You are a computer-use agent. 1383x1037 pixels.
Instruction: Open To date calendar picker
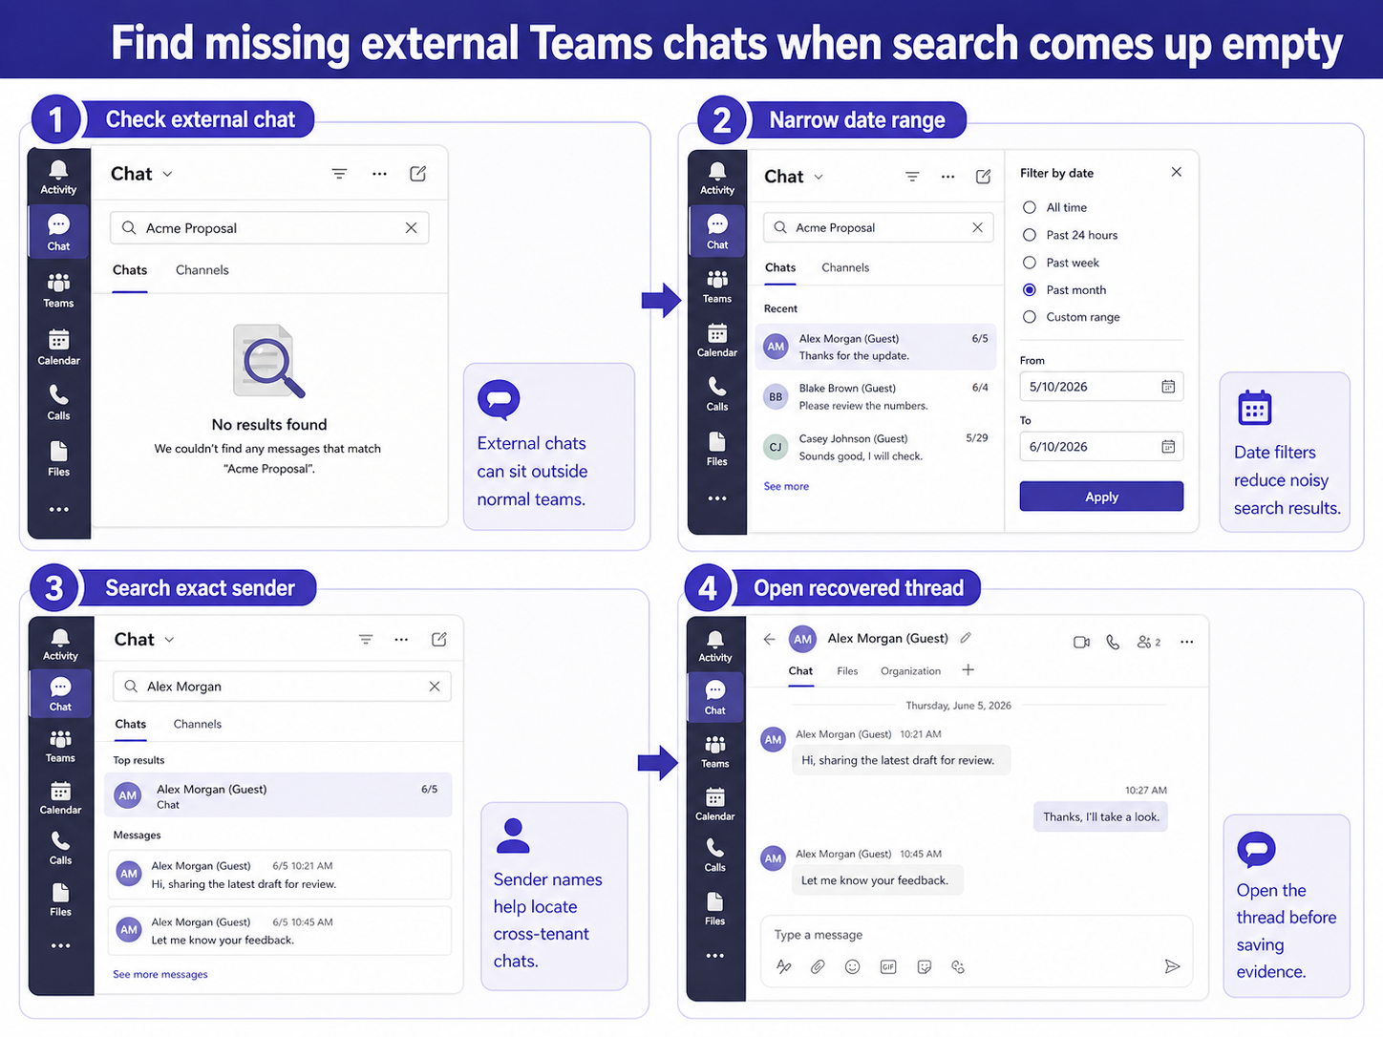click(x=1168, y=447)
